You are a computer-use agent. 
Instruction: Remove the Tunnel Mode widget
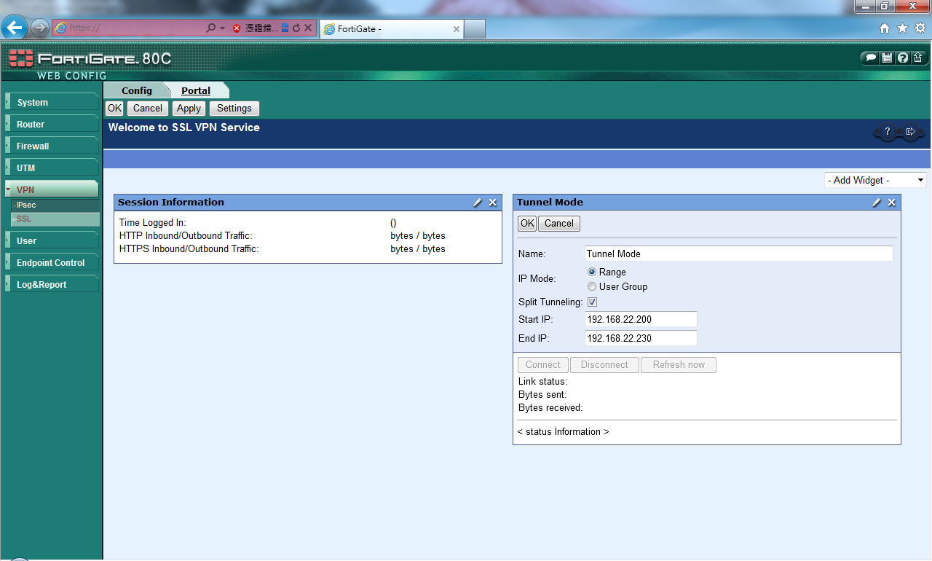coord(892,203)
